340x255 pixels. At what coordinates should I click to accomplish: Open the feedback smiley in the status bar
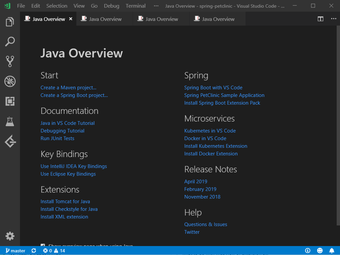click(320, 250)
